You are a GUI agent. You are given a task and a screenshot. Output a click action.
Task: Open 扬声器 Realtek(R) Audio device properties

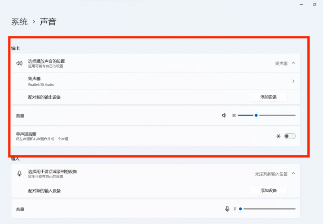(x=155, y=81)
